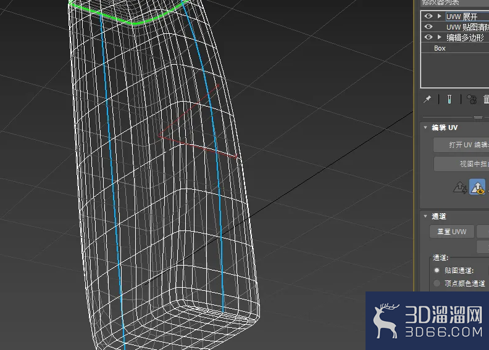This screenshot has height=350, width=489.
Task: Click the make unique icon
Action: (x=472, y=99)
